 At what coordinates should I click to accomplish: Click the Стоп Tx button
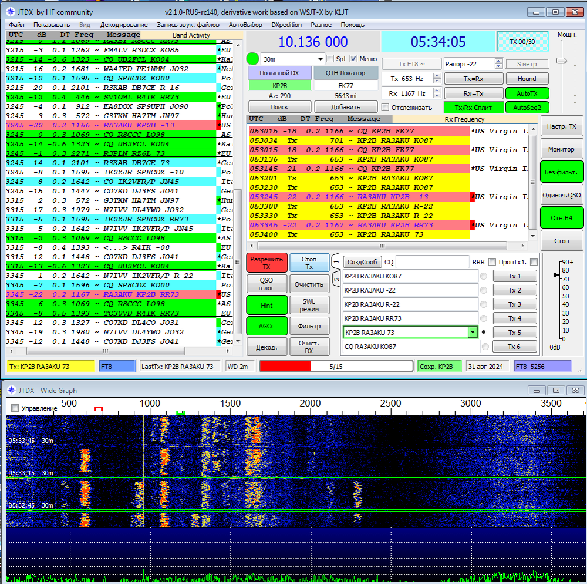309,263
